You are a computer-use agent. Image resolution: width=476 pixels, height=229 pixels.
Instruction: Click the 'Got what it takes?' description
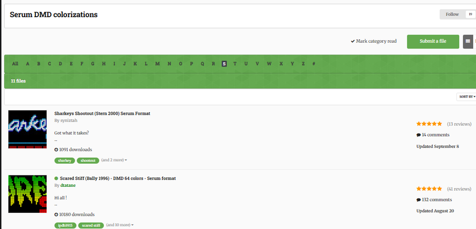[x=72, y=133]
